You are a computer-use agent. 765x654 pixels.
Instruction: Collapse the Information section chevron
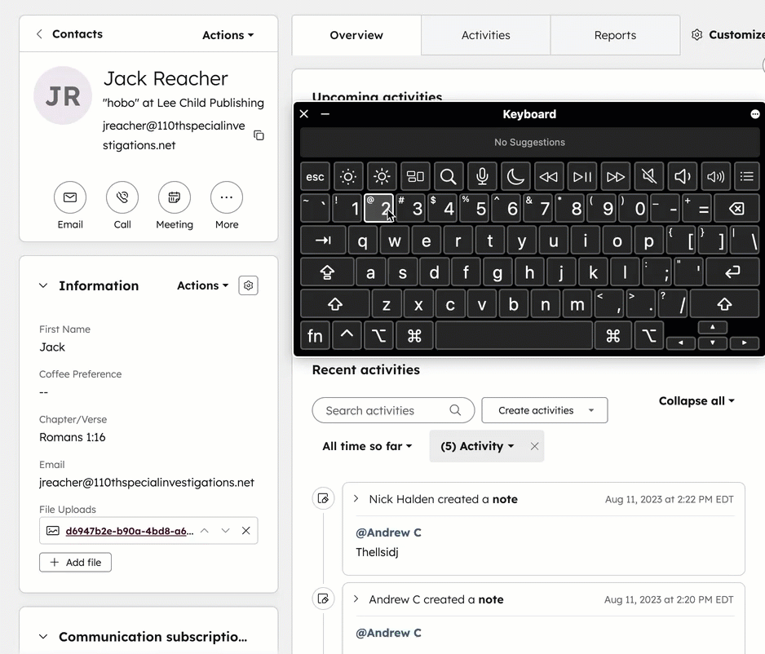[43, 285]
